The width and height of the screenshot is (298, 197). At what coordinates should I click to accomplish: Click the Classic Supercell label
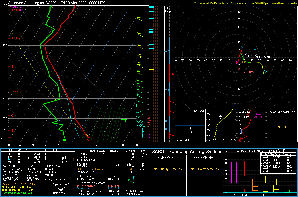[258, 116]
